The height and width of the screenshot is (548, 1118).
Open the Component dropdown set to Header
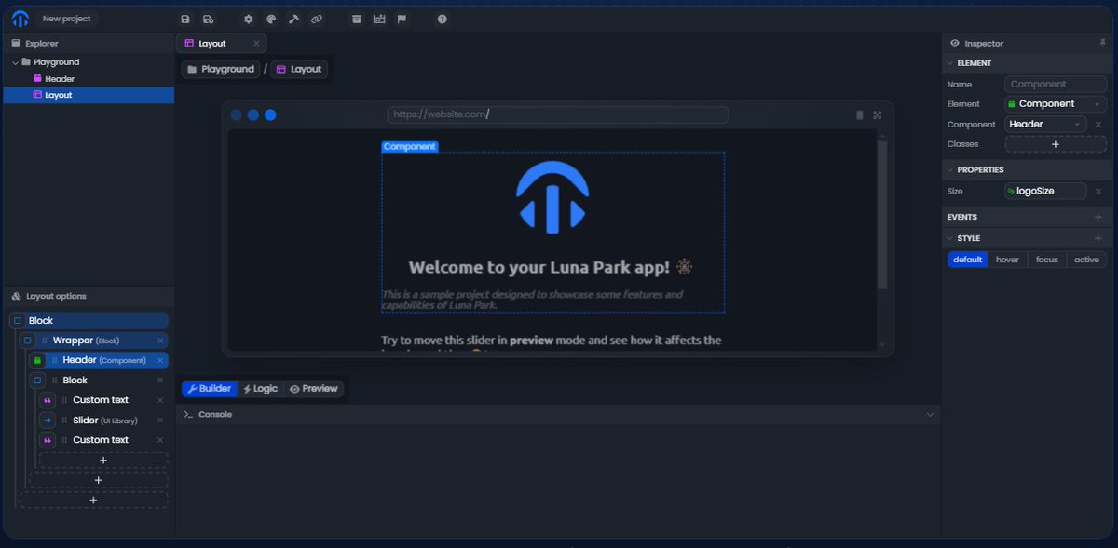click(1043, 124)
